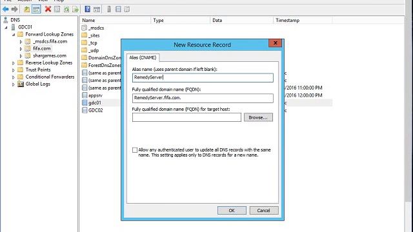Close the New Resource Record dialog
This screenshot has height=232, width=413.
click(x=276, y=43)
